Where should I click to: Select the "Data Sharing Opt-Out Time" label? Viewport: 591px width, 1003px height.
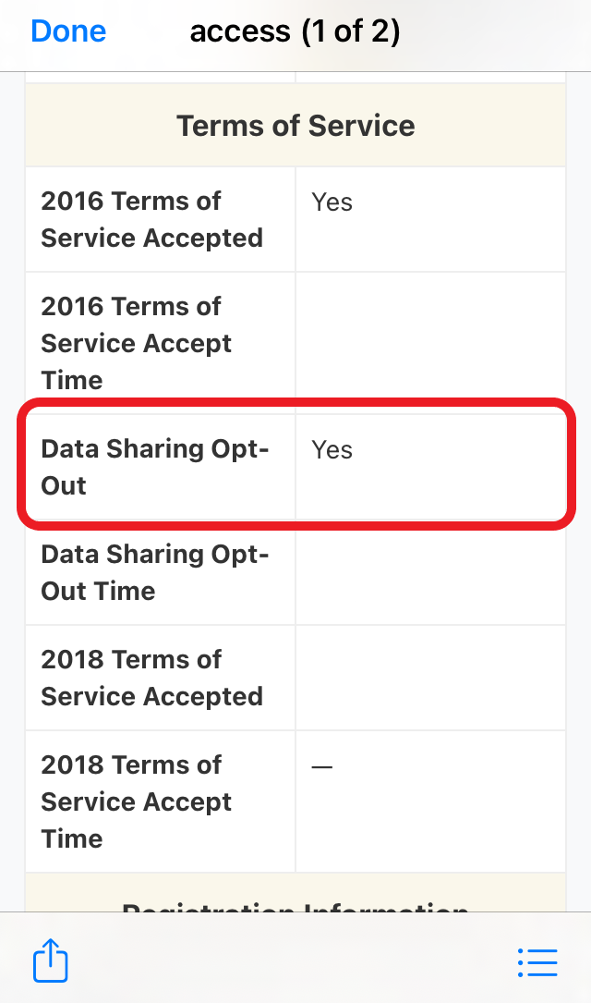(155, 572)
